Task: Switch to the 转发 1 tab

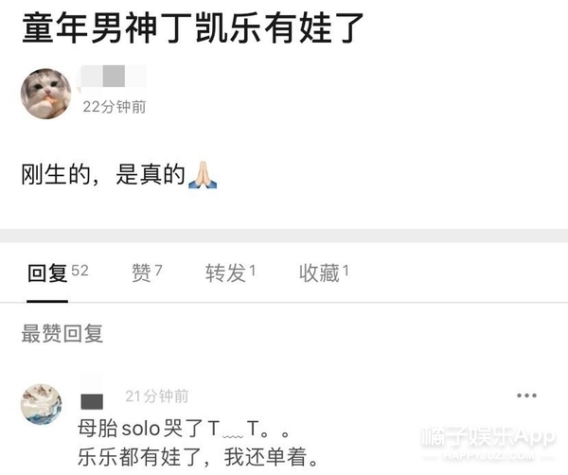Action: pyautogui.click(x=230, y=273)
